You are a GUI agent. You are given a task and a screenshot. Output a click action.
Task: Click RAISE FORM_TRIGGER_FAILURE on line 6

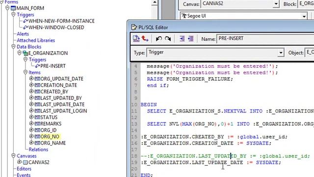tap(190, 79)
